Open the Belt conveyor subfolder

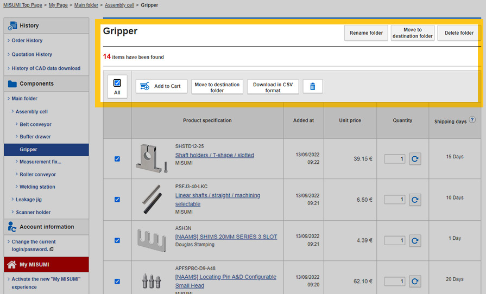35,125
